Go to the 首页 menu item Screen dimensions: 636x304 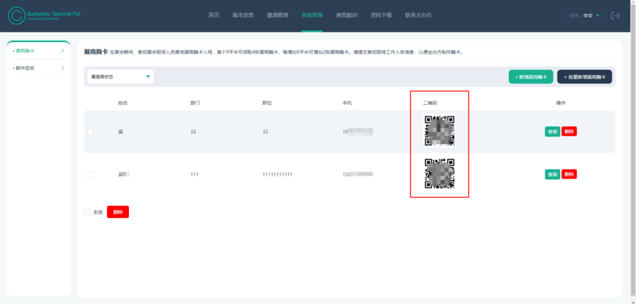pos(214,15)
